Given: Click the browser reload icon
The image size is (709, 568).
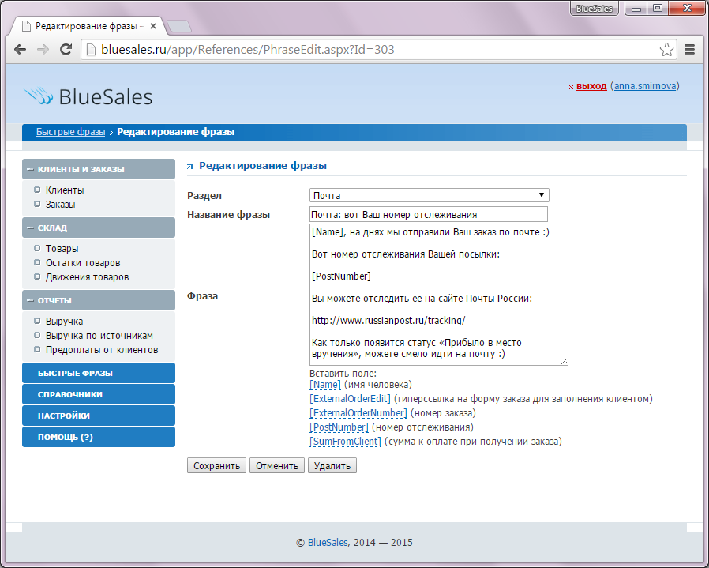Looking at the screenshot, I should 66,49.
